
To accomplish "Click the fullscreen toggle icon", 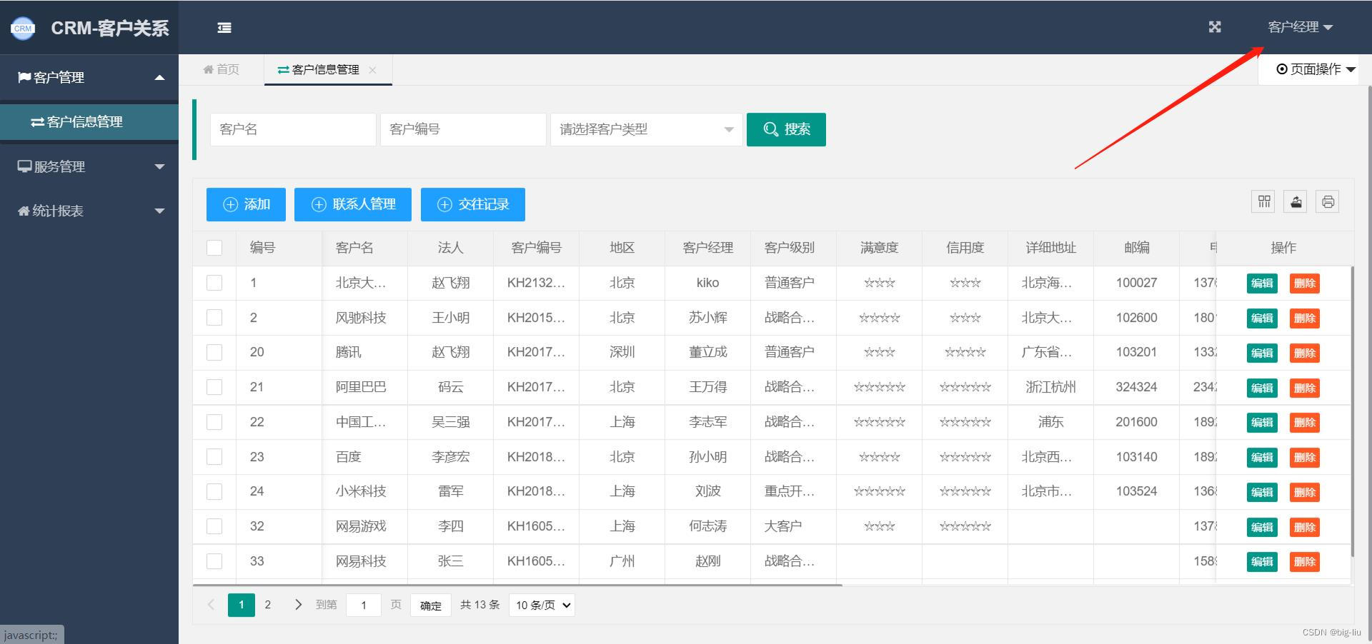I will tap(1215, 27).
